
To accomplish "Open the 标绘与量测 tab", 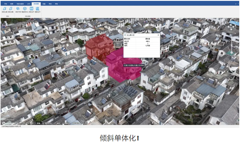I will click(20, 4).
